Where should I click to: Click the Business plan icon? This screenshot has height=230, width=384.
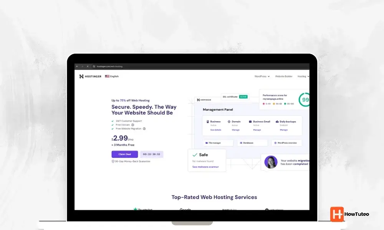(208, 122)
